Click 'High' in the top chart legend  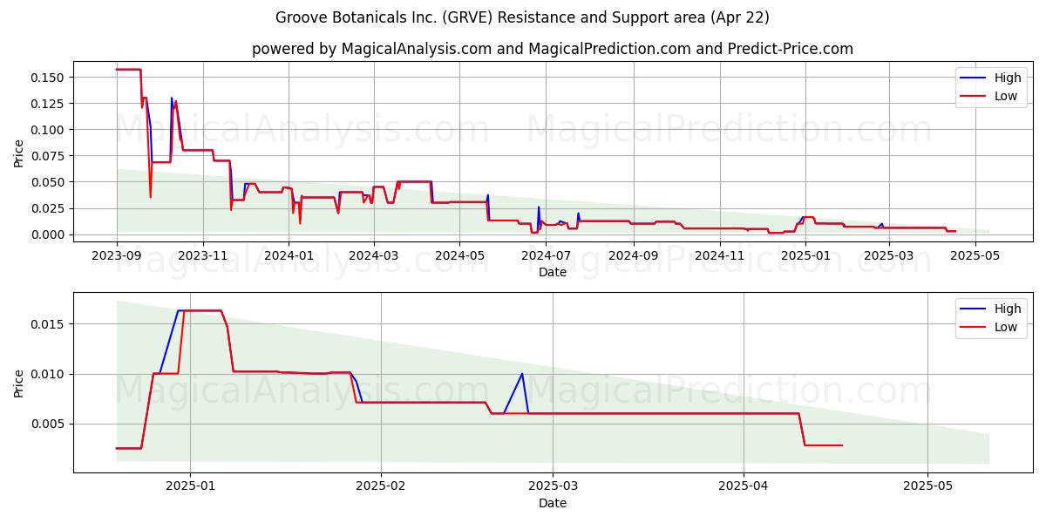(1008, 78)
